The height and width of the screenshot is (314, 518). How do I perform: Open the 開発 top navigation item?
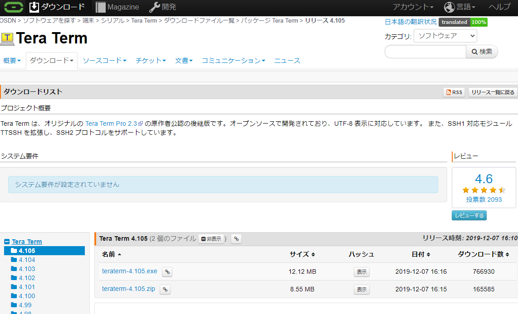click(x=162, y=7)
